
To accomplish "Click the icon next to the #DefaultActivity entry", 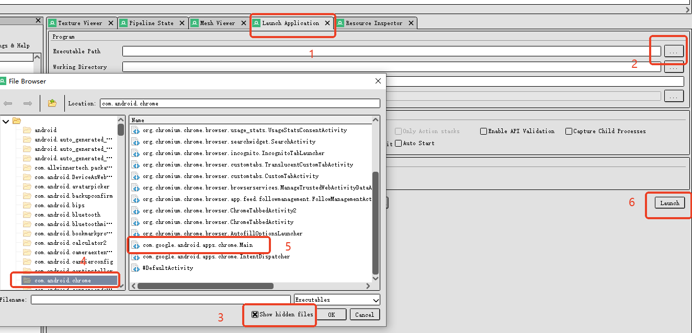I will [135, 268].
